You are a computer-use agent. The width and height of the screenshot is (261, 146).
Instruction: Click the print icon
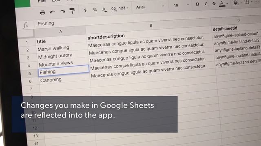pos(42,13)
